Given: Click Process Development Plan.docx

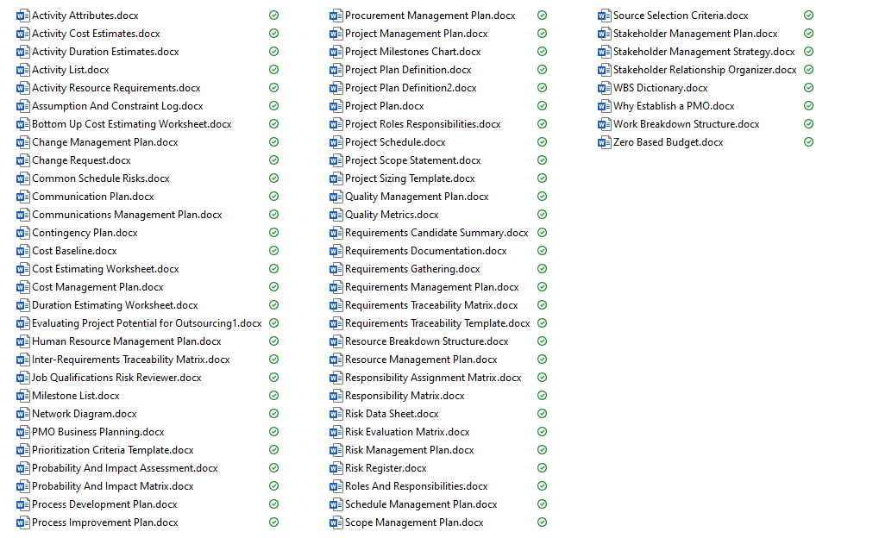Looking at the screenshot, I should click(104, 504).
